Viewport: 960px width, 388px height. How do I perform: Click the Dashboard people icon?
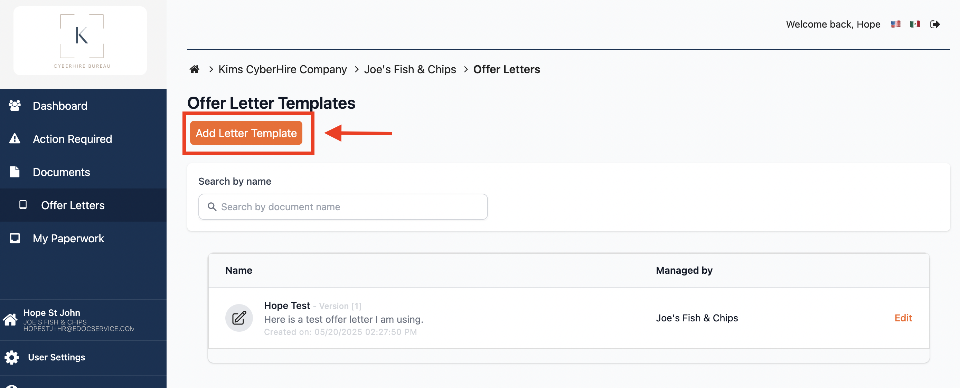point(15,106)
